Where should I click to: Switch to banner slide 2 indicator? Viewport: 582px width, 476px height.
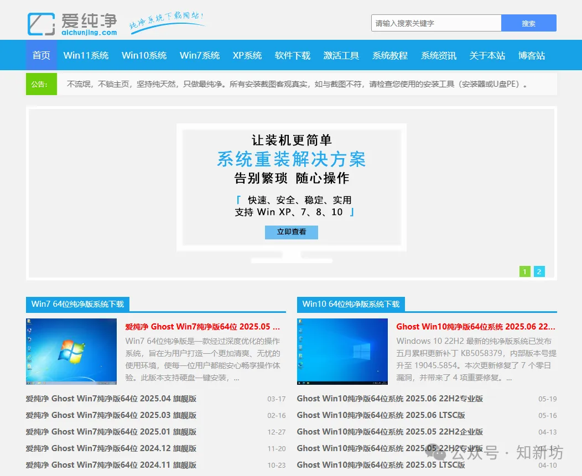pos(539,271)
